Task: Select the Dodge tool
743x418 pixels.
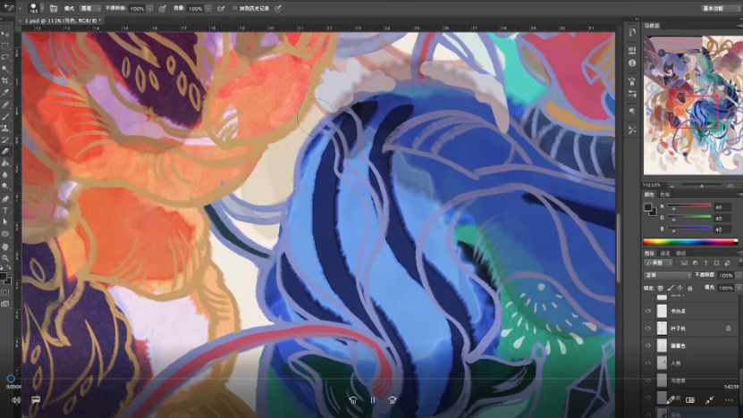Action: click(5, 187)
